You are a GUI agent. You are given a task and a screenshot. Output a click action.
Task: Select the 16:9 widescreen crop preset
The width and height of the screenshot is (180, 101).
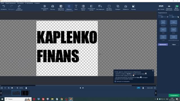pyautogui.click(x=174, y=37)
